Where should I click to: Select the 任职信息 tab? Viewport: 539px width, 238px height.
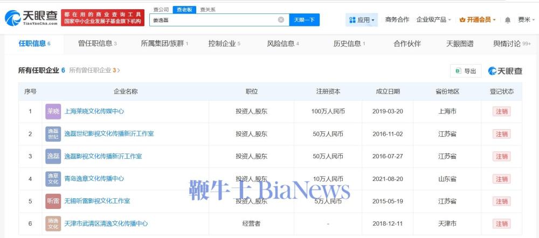tap(34, 44)
